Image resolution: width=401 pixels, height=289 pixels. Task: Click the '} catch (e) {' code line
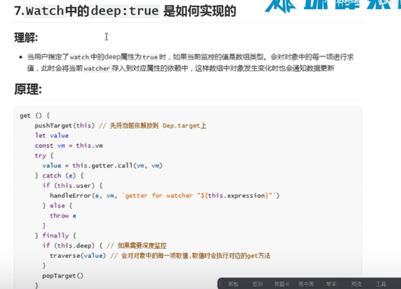point(59,176)
